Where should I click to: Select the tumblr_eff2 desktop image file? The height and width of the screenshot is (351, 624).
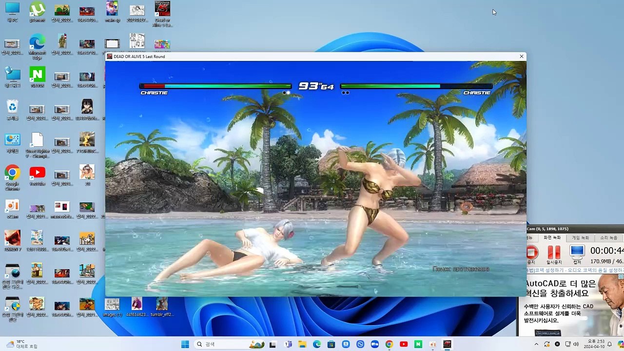[x=162, y=307]
